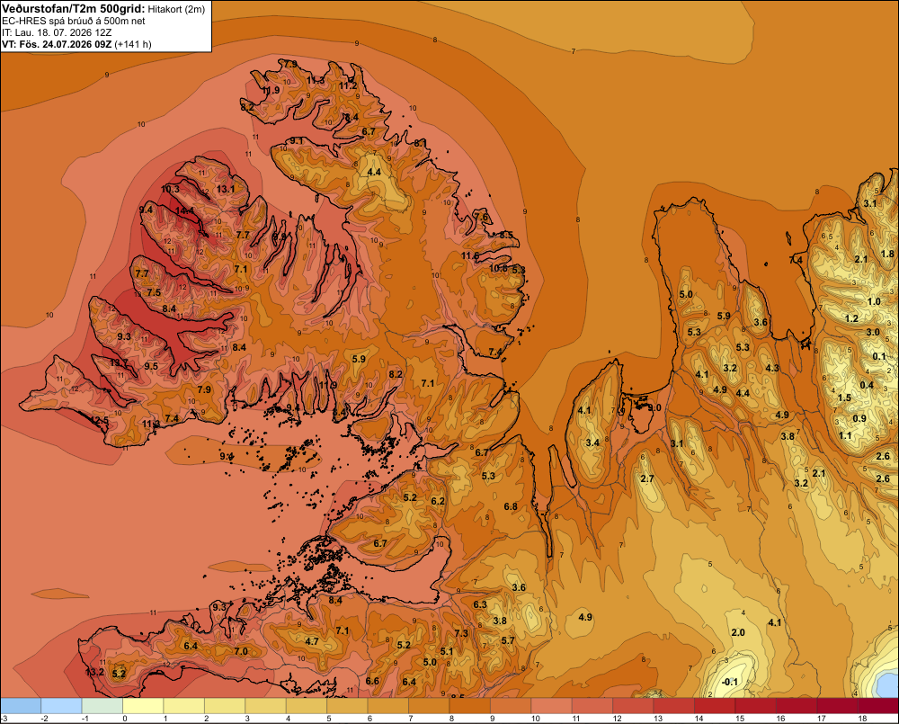Select the initial time 'IT: Lau. 18. 07. 2026 12Z'
Screen dimensions: 899x724
[x=57, y=32]
